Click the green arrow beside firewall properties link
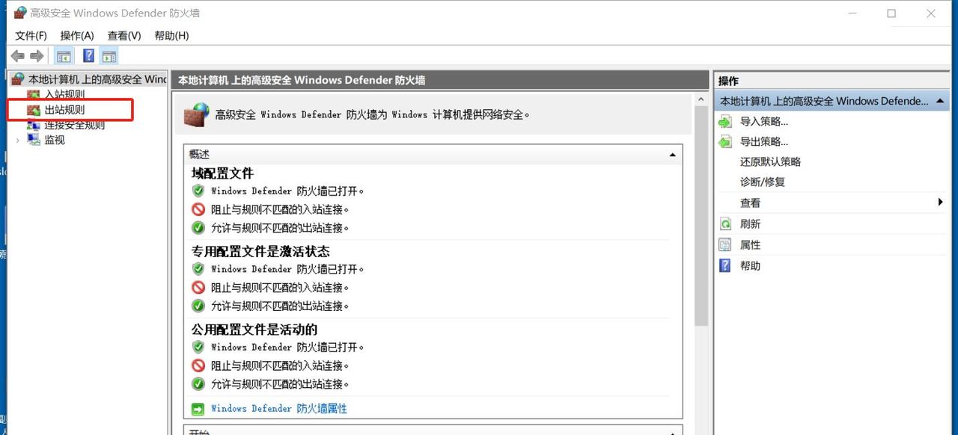958x435 pixels. tap(198, 409)
